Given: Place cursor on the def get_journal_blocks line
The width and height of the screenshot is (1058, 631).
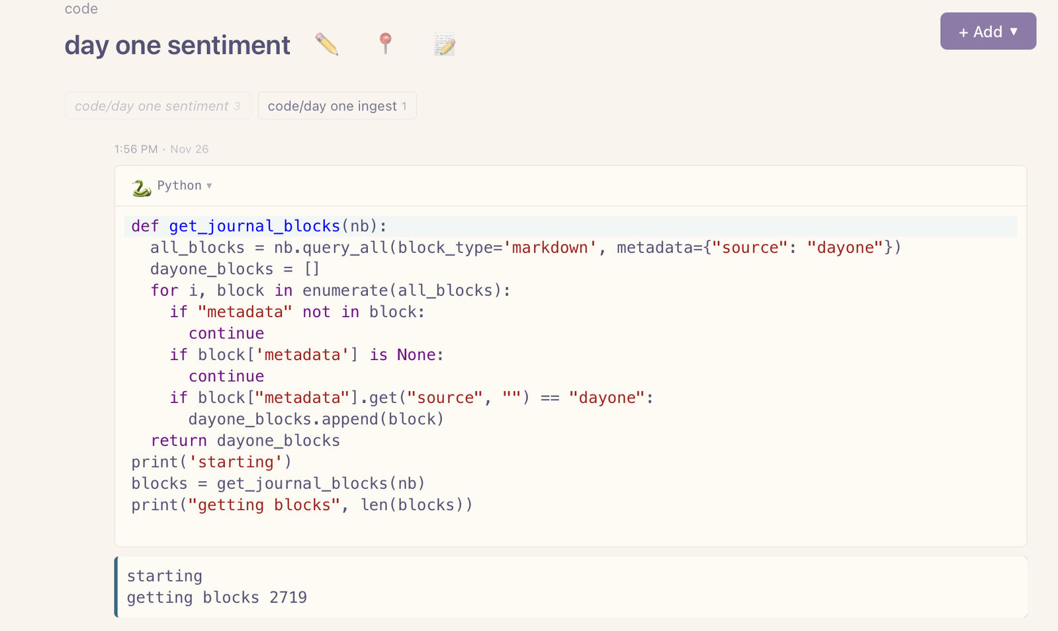Looking at the screenshot, I should pos(259,226).
